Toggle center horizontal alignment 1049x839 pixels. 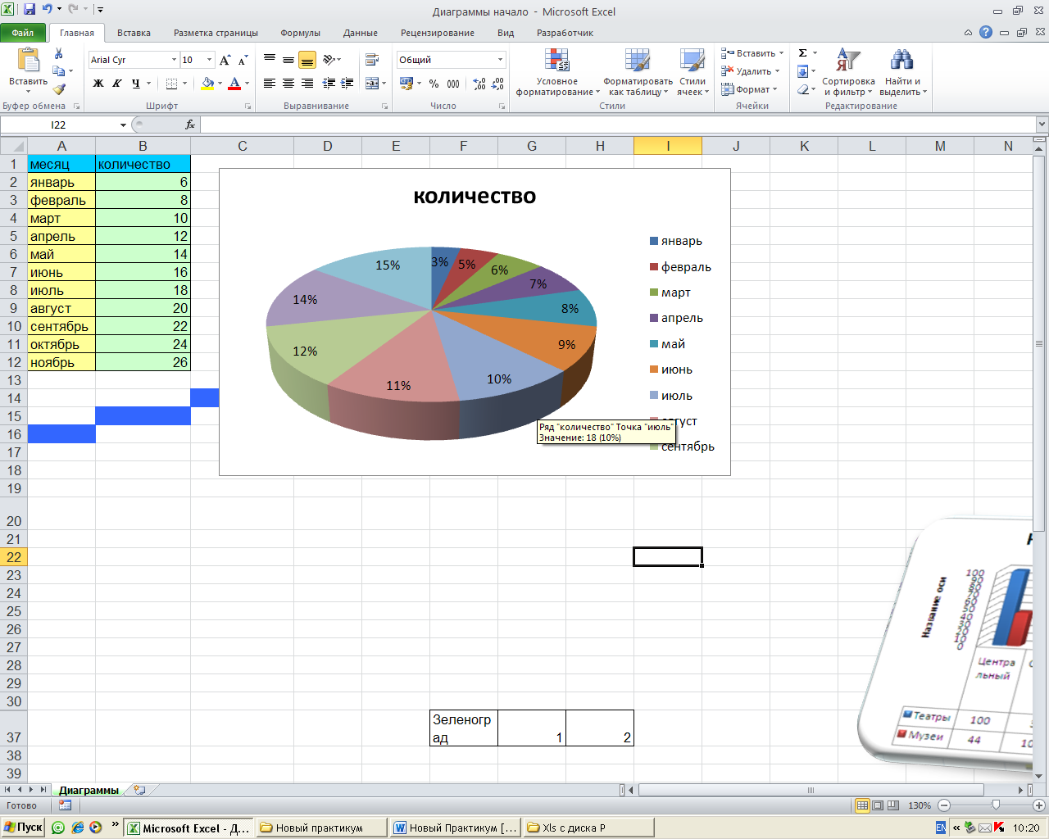(x=288, y=84)
